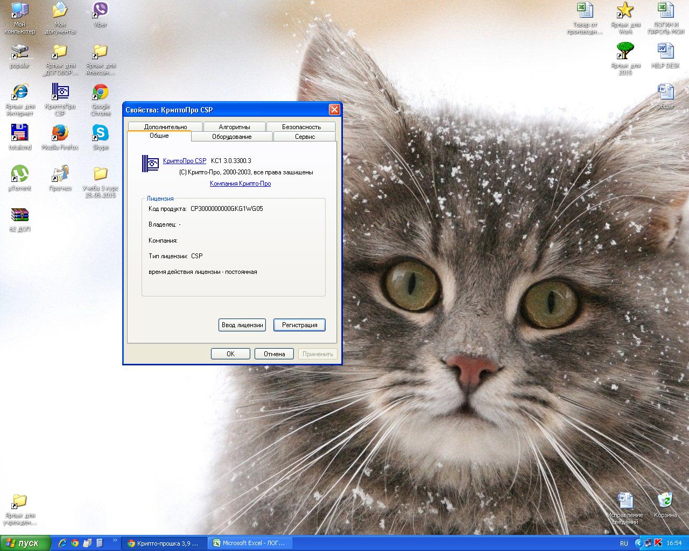The image size is (689, 551).
Task: Open the Безопасность tab
Action: point(301,127)
